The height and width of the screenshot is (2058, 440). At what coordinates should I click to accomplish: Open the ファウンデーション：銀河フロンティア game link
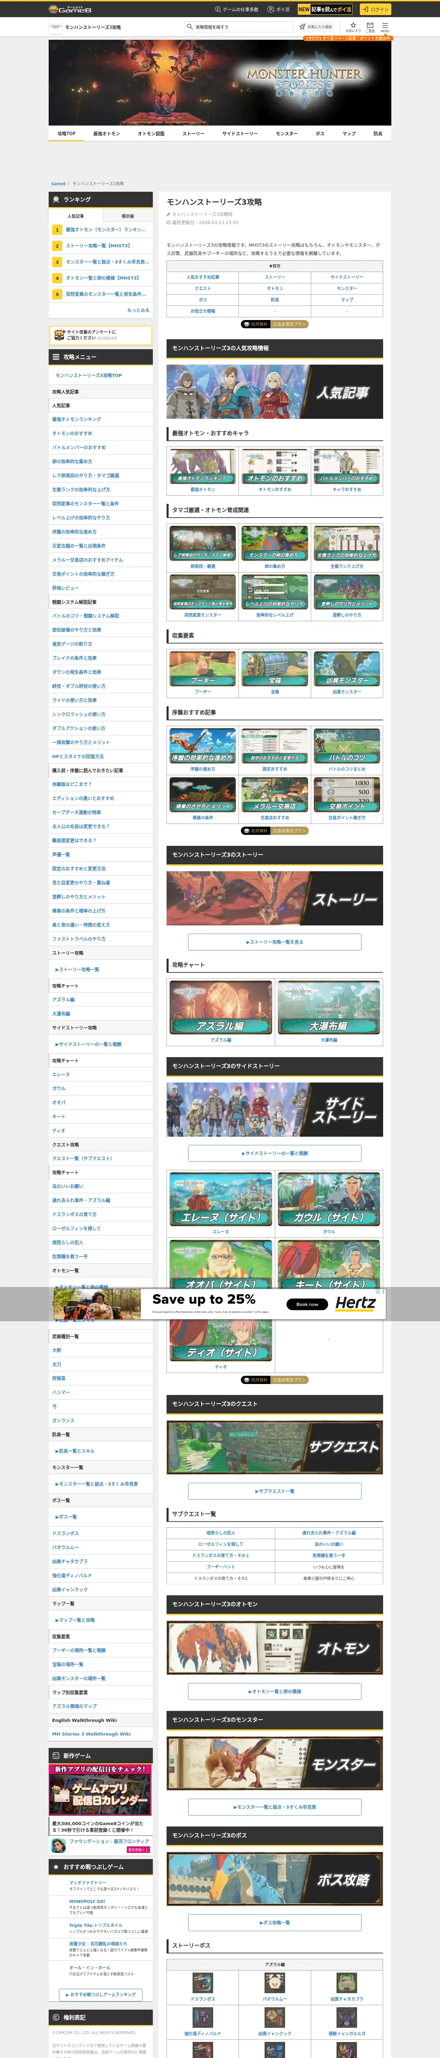tap(101, 1845)
